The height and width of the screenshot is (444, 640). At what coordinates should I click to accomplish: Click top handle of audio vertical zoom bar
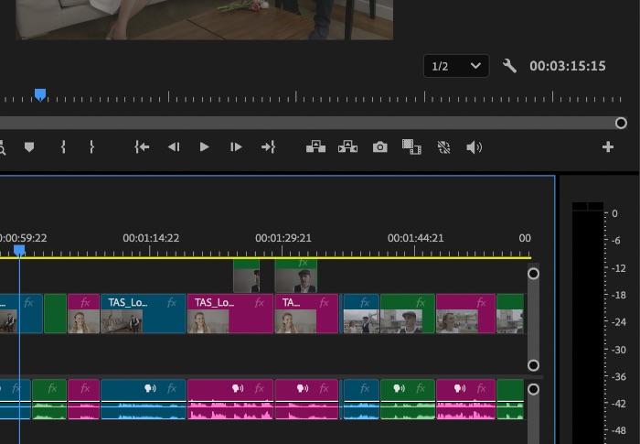[x=533, y=389]
